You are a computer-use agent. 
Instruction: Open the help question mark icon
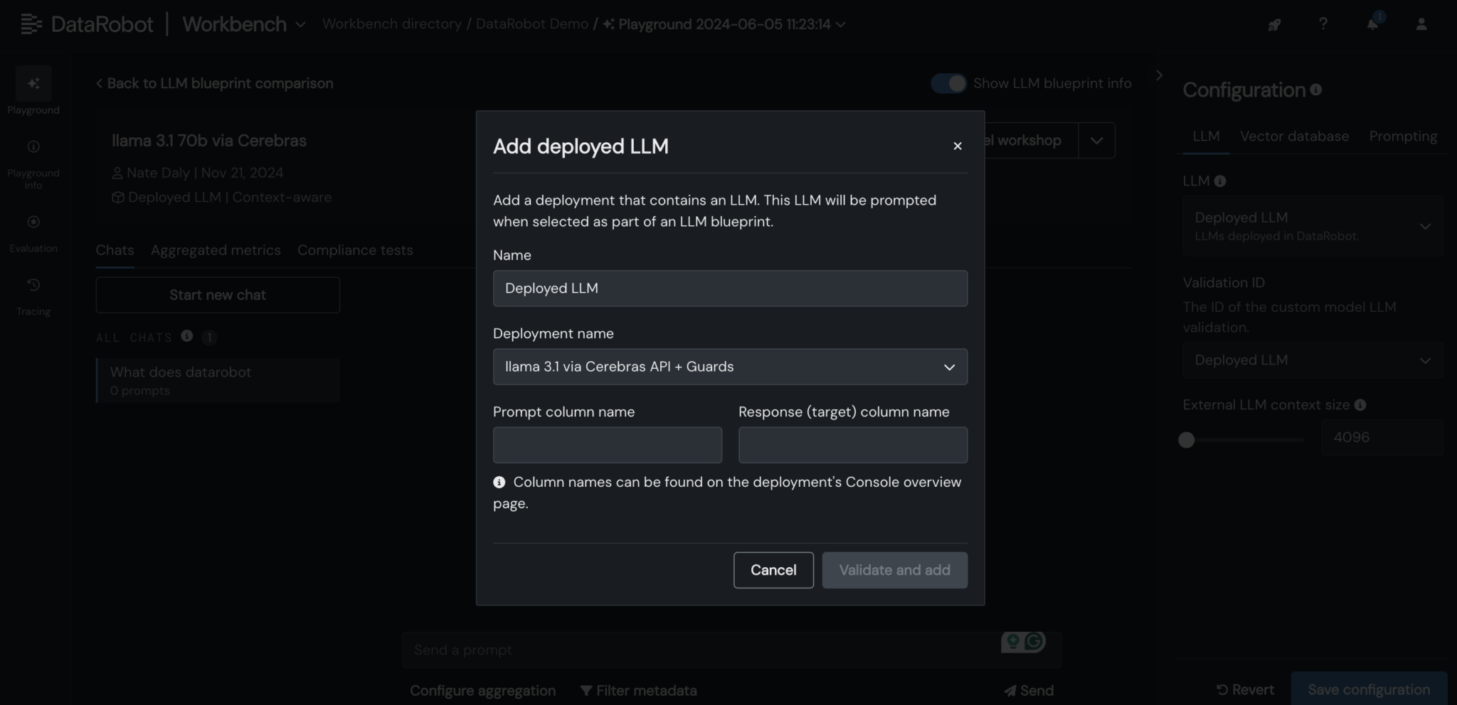[x=1323, y=24]
